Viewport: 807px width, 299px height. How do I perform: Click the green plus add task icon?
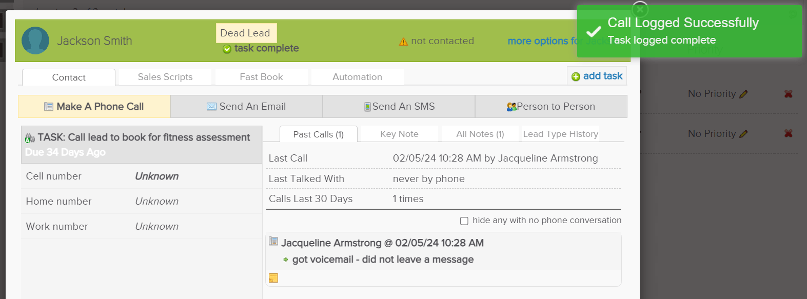pos(576,76)
